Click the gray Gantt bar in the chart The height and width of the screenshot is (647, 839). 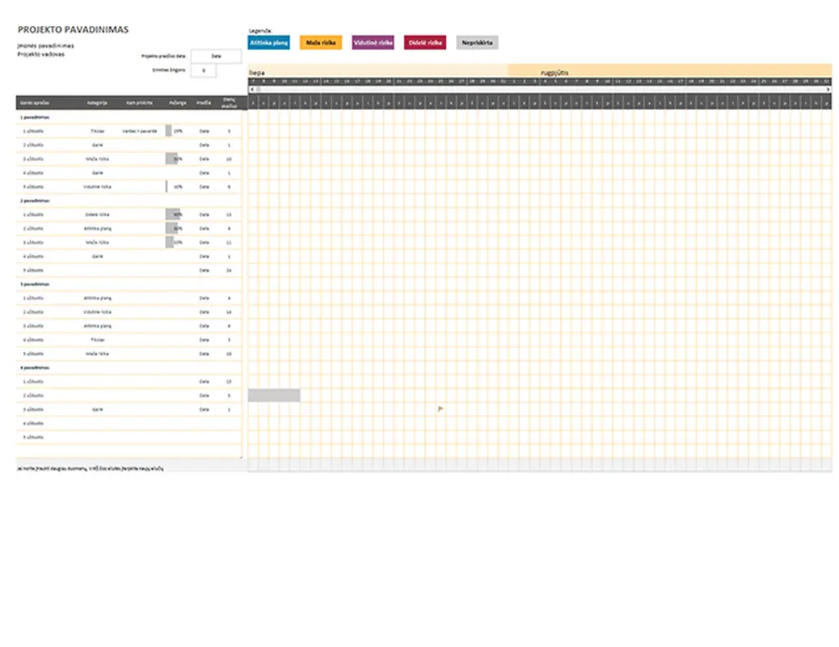point(273,395)
